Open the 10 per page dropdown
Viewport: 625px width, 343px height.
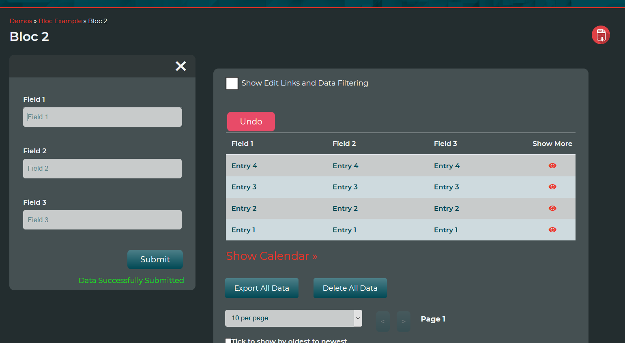tap(294, 318)
